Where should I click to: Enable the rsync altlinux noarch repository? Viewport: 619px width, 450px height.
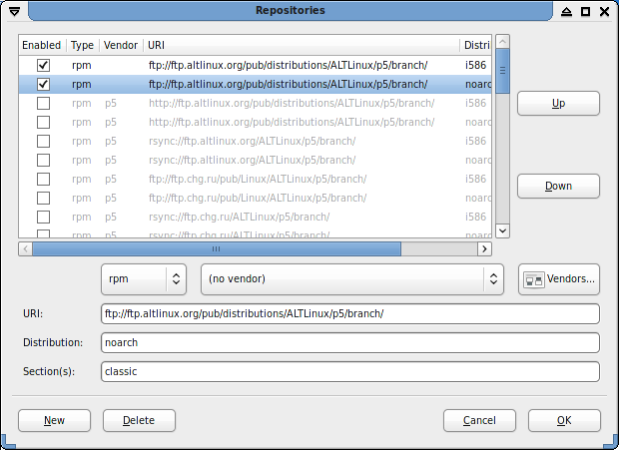coord(43,160)
